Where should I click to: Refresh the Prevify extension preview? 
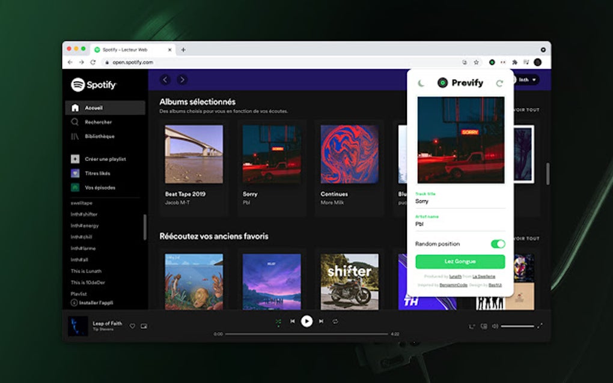coord(499,83)
